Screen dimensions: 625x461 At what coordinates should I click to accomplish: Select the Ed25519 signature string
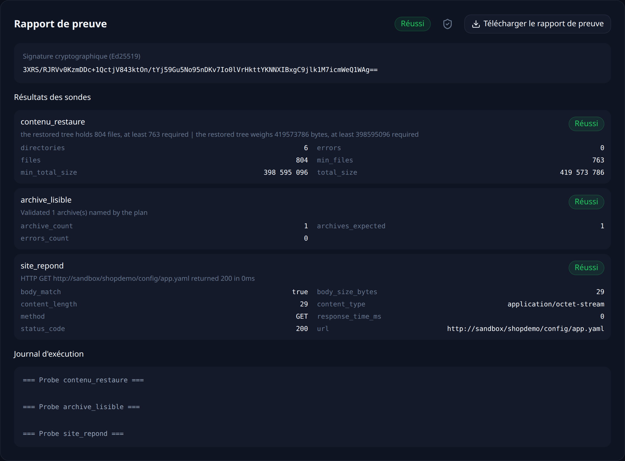(200, 70)
